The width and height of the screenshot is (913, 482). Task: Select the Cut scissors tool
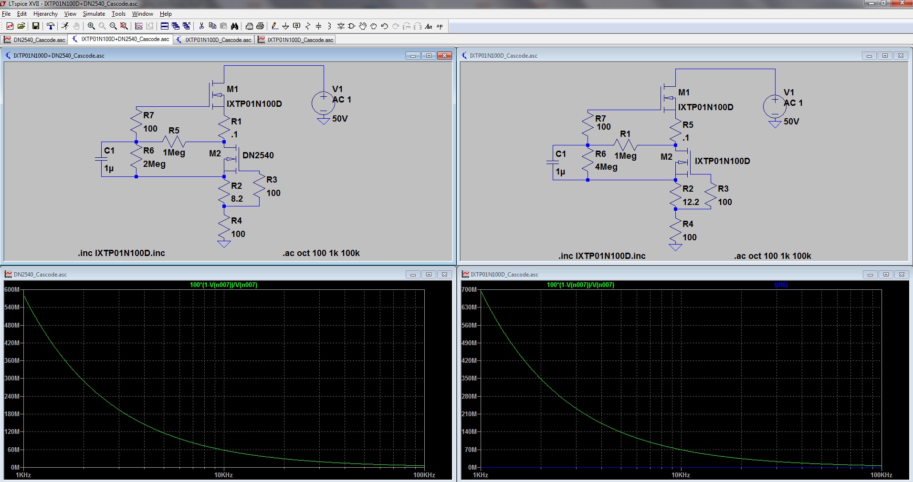click(x=201, y=26)
